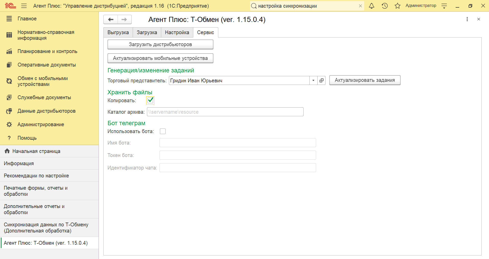This screenshot has height=259, width=489.
Task: Open Синхронизация данных по Т-Обмену window
Action: tap(49, 228)
